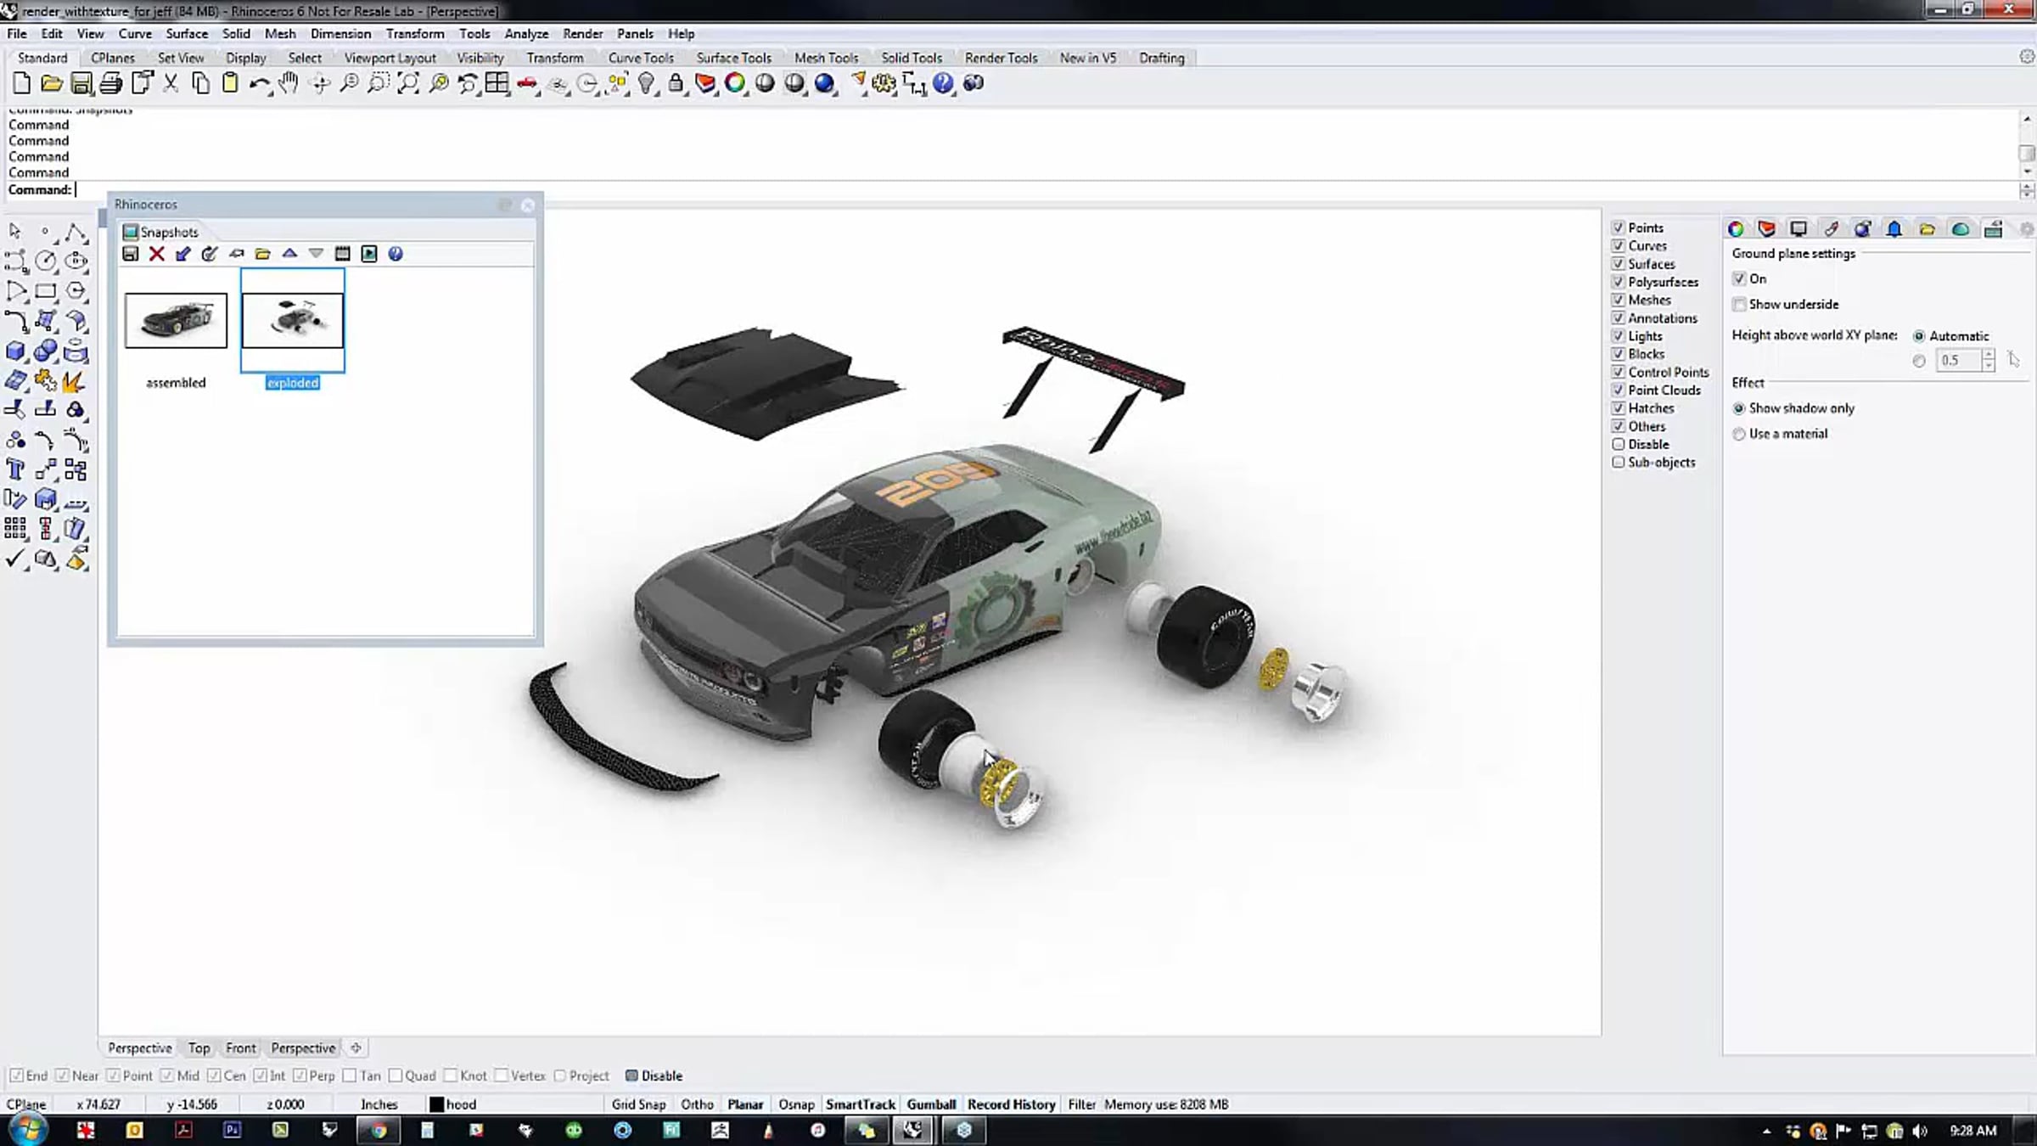The height and width of the screenshot is (1146, 2037).
Task: Toggle ground plane On checkbox
Action: click(1739, 278)
